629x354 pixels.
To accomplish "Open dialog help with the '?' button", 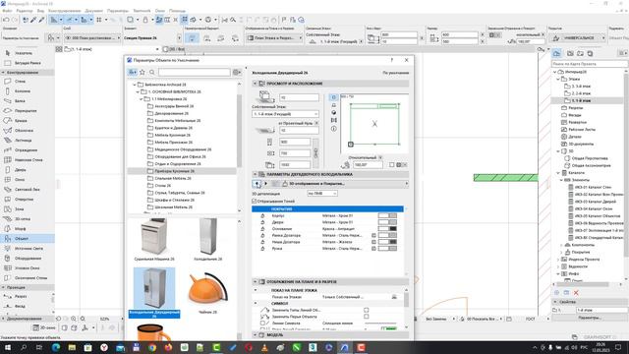I will [392, 60].
